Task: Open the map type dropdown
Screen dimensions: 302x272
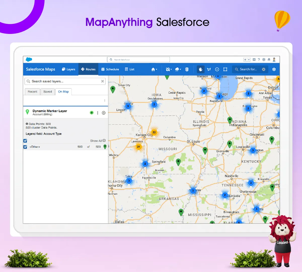Action: [x=169, y=69]
